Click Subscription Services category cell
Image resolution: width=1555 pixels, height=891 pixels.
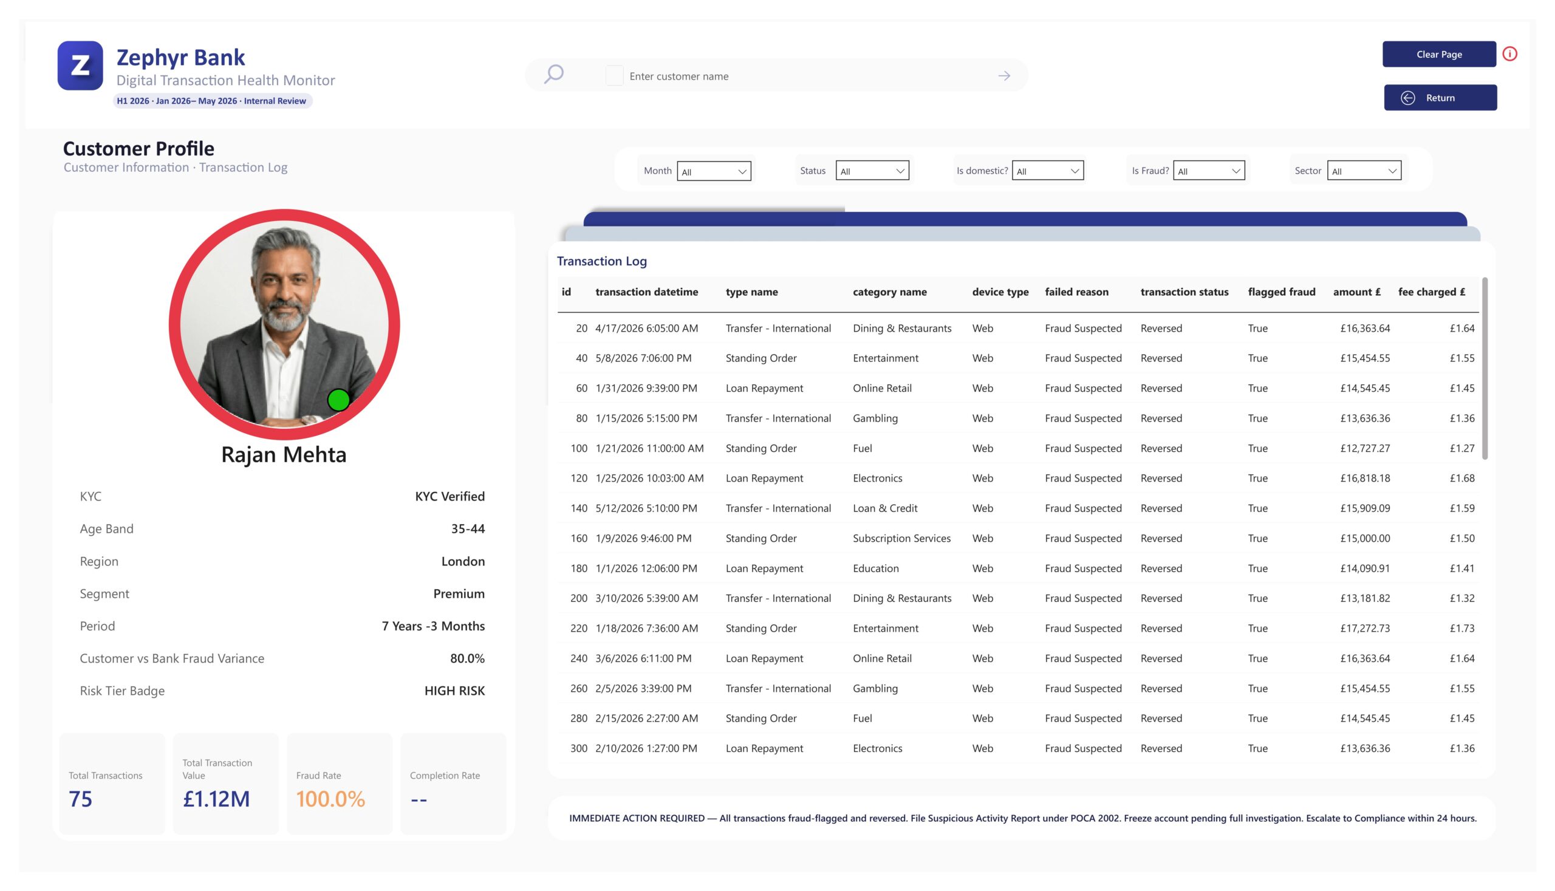pos(901,539)
